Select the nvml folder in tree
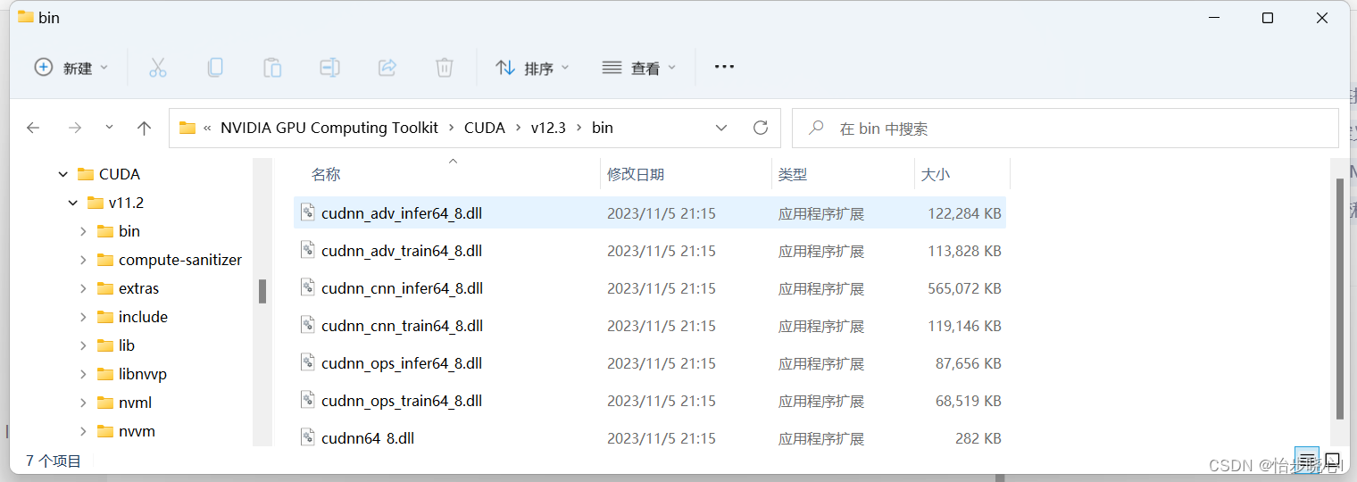This screenshot has height=482, width=1357. (124, 403)
